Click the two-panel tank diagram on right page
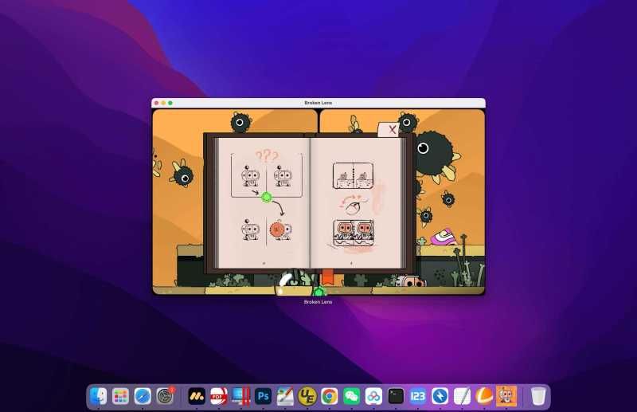The image size is (637, 412). pyautogui.click(x=353, y=175)
